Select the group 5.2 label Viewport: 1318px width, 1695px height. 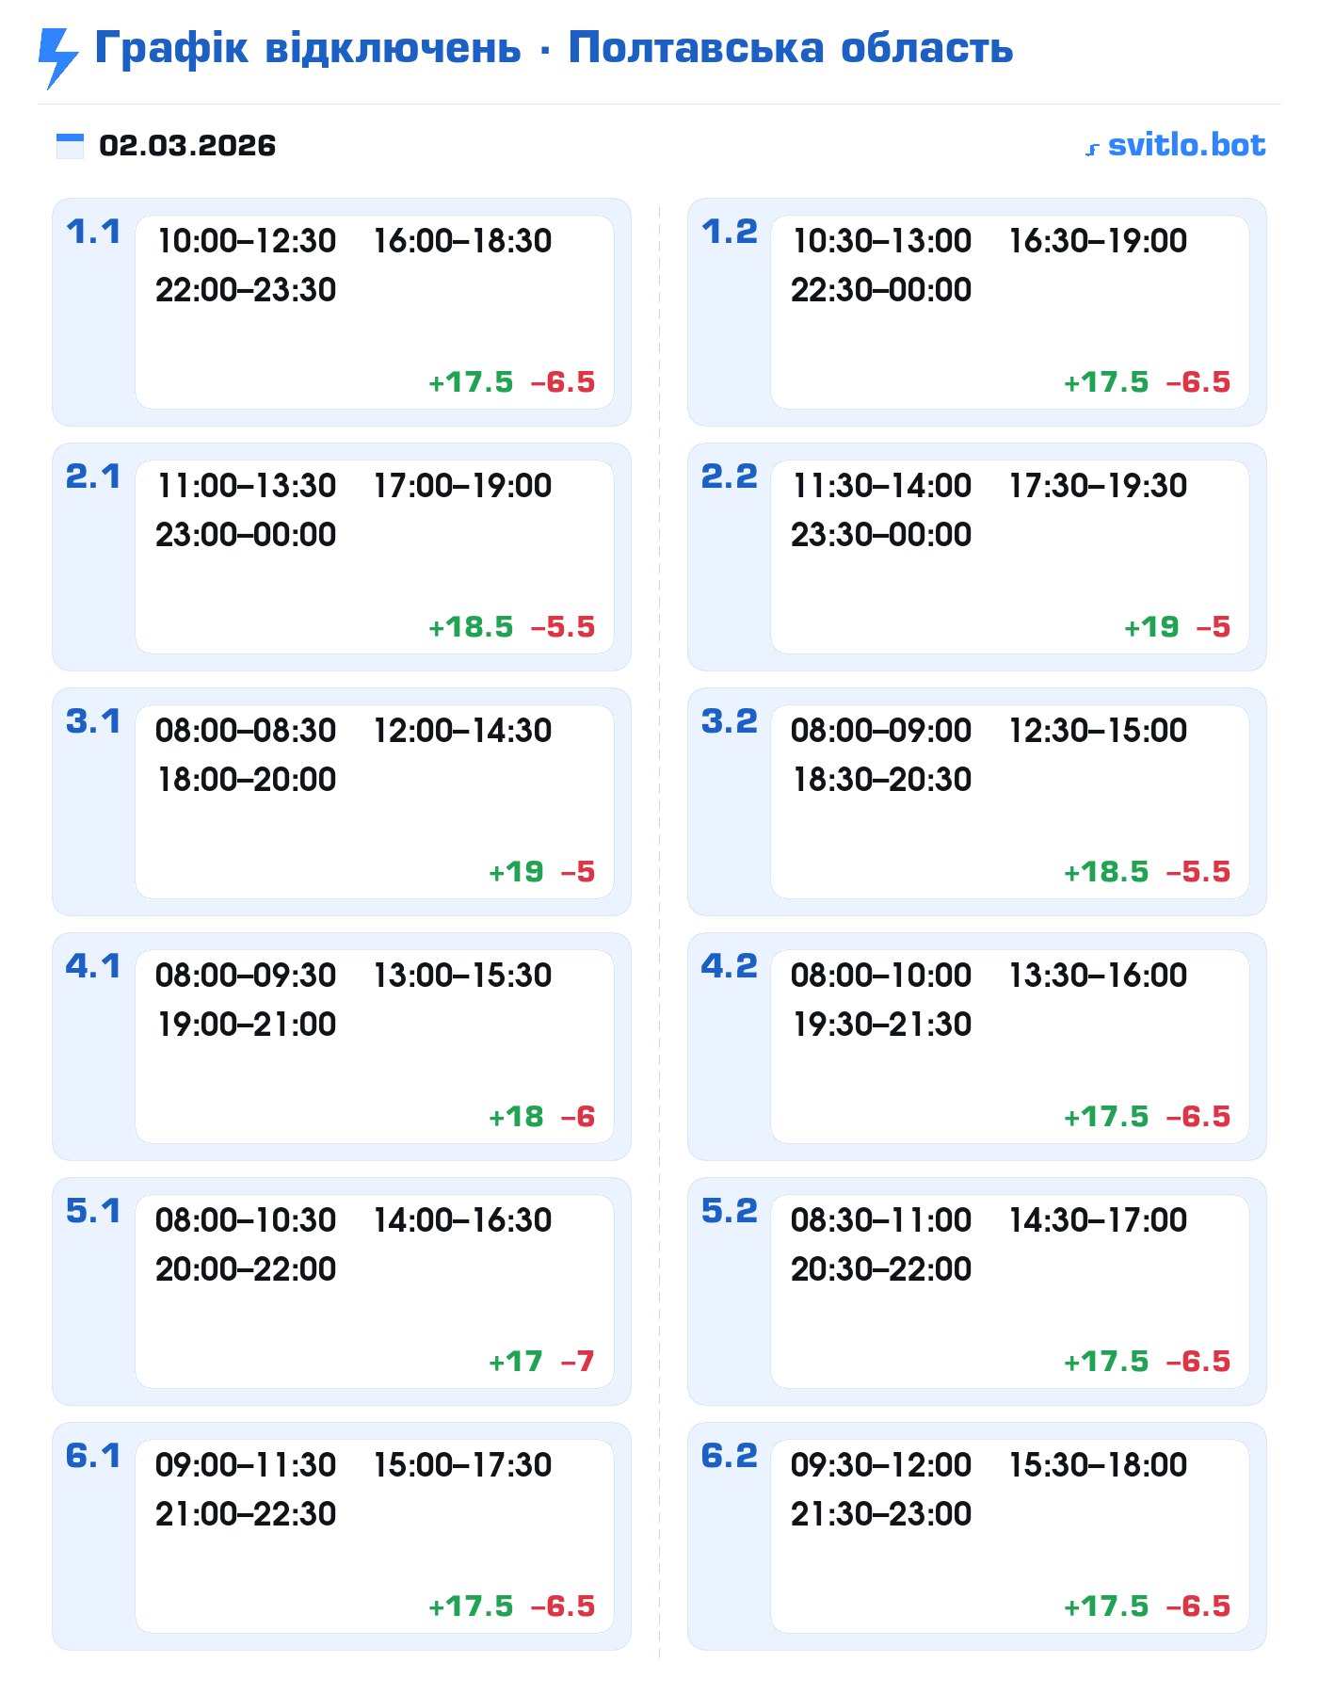point(729,1211)
